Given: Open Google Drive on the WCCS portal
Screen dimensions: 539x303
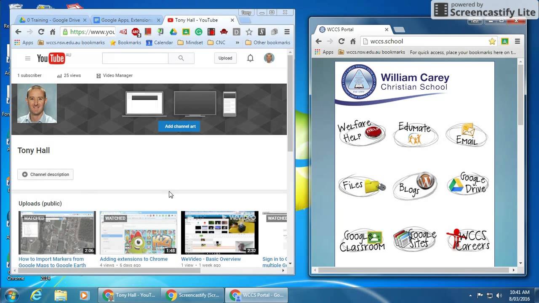Looking at the screenshot, I should click(x=467, y=183).
